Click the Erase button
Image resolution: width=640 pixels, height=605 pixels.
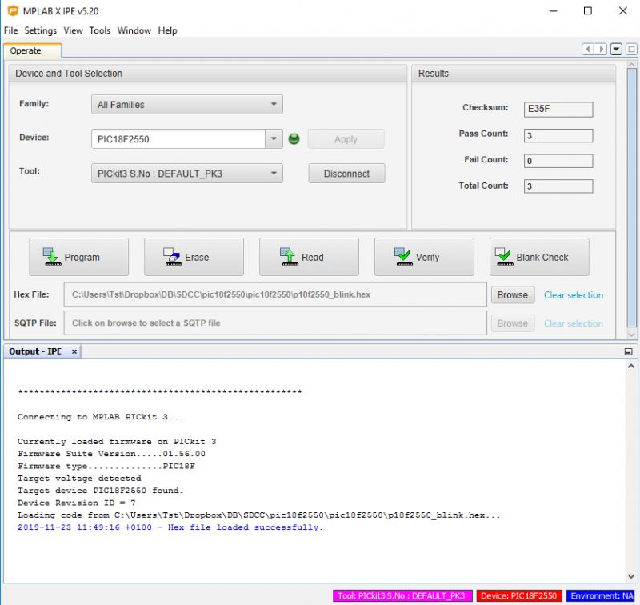coord(194,257)
